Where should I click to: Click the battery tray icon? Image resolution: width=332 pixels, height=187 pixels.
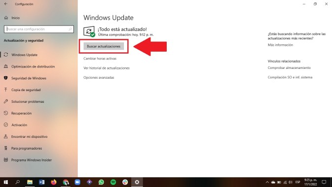click(x=279, y=182)
